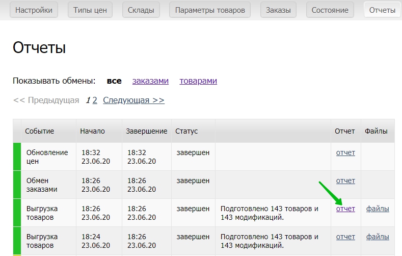Open отчет for Обновление цен row
Screen dimensions: 402x256
click(345, 152)
